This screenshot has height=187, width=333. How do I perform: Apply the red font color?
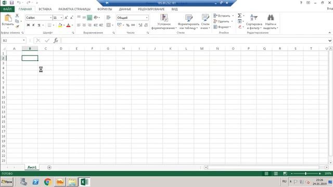[68, 25]
